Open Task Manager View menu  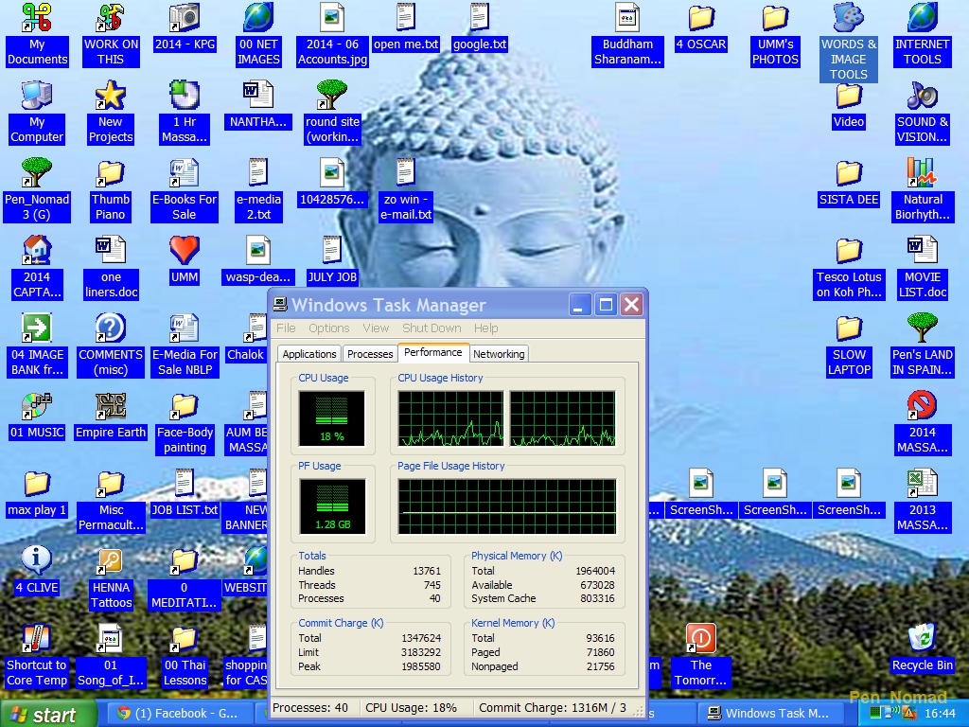[376, 328]
